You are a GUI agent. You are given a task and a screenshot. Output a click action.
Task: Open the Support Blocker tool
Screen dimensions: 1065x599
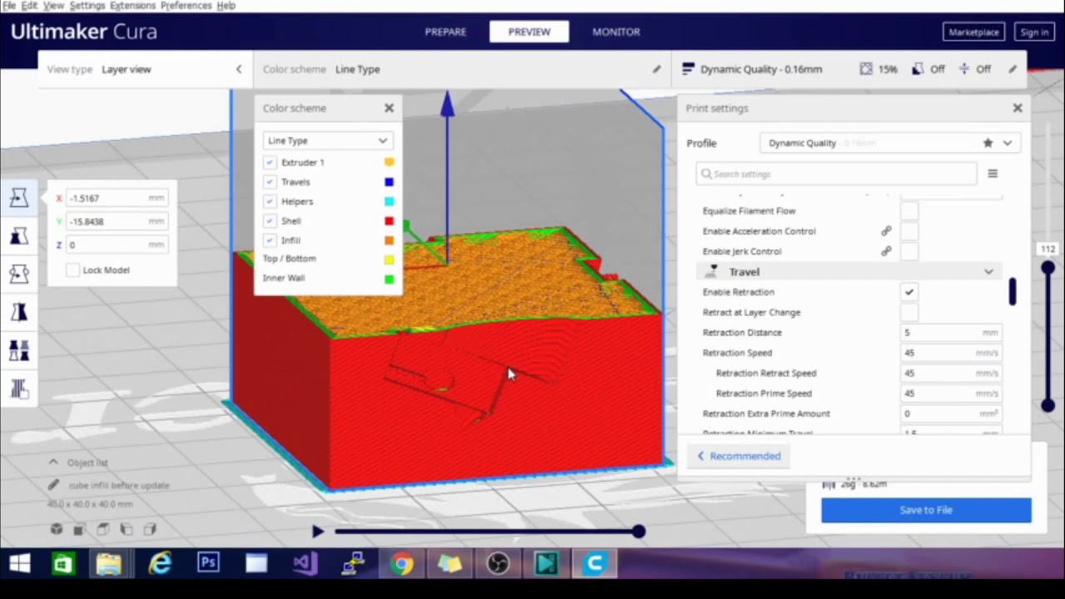pyautogui.click(x=18, y=389)
